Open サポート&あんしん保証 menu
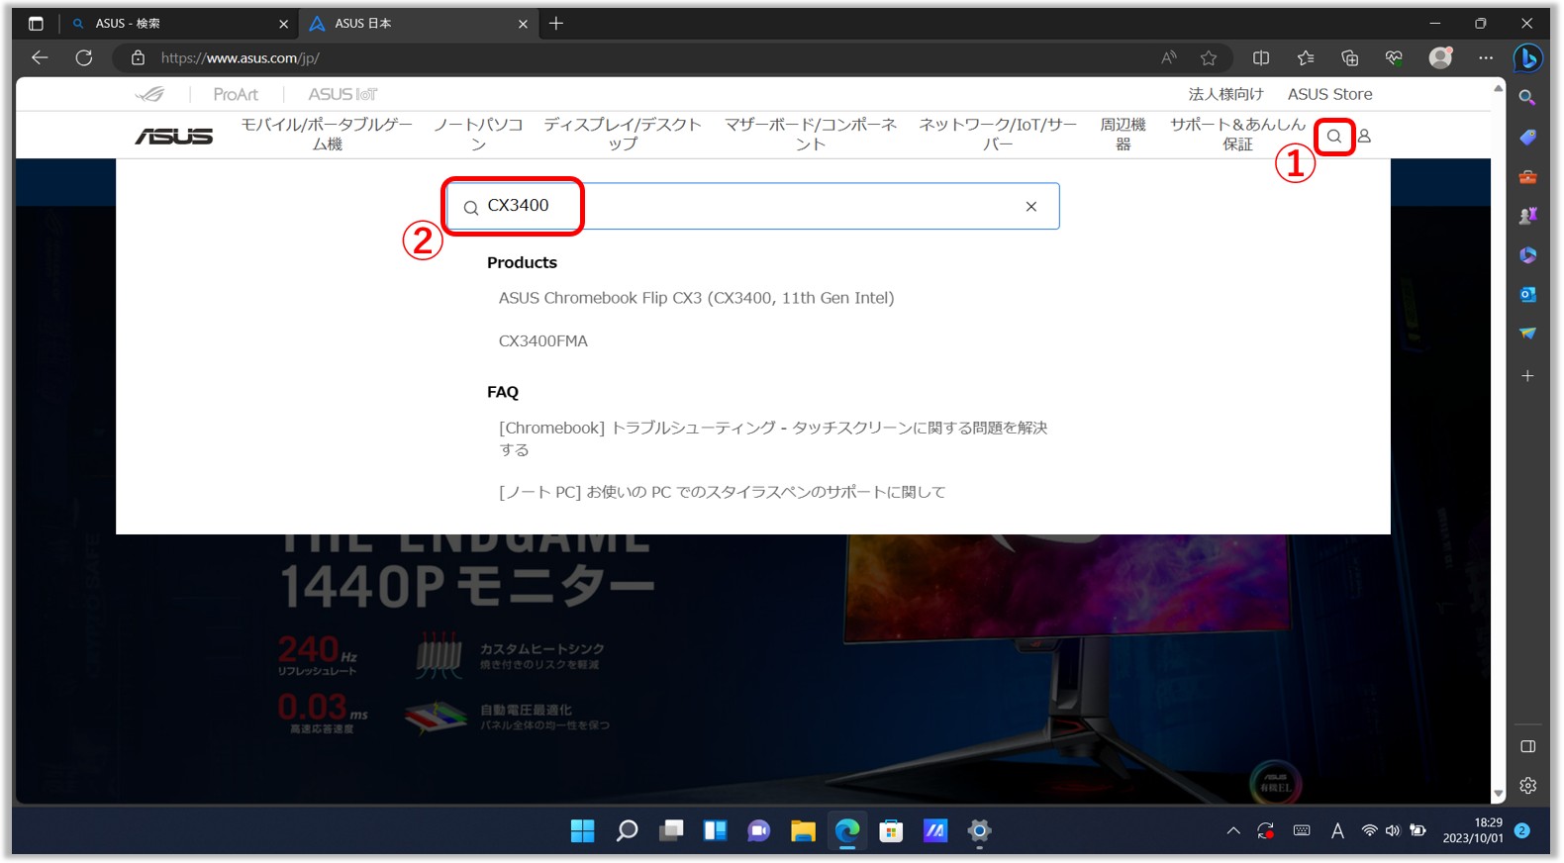 pos(1237,135)
